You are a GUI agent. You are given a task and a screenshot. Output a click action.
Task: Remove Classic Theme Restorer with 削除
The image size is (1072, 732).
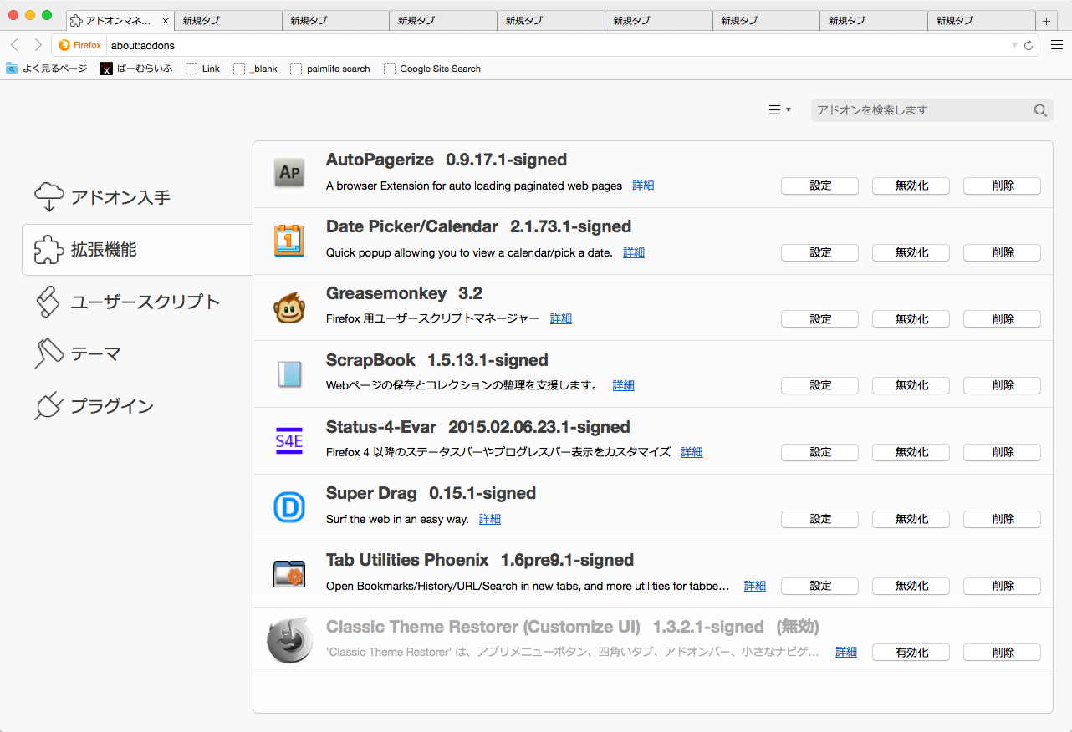point(1002,653)
